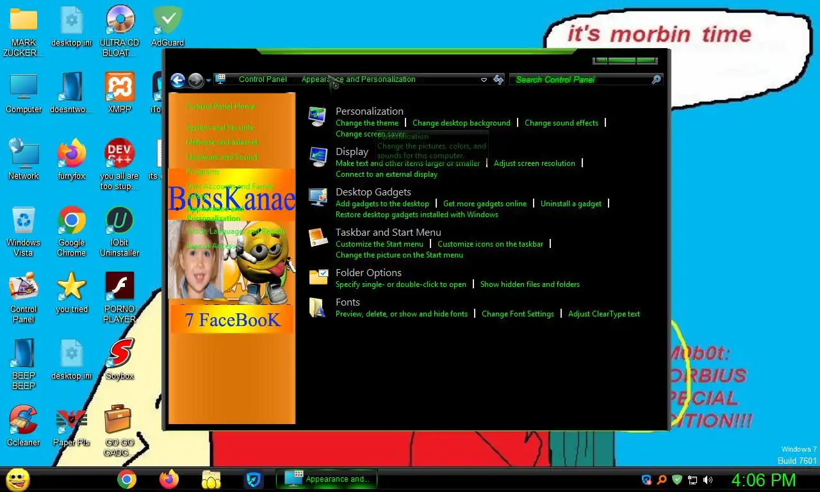The height and width of the screenshot is (492, 820).
Task: Click Connect to an external display
Action: pyautogui.click(x=386, y=174)
